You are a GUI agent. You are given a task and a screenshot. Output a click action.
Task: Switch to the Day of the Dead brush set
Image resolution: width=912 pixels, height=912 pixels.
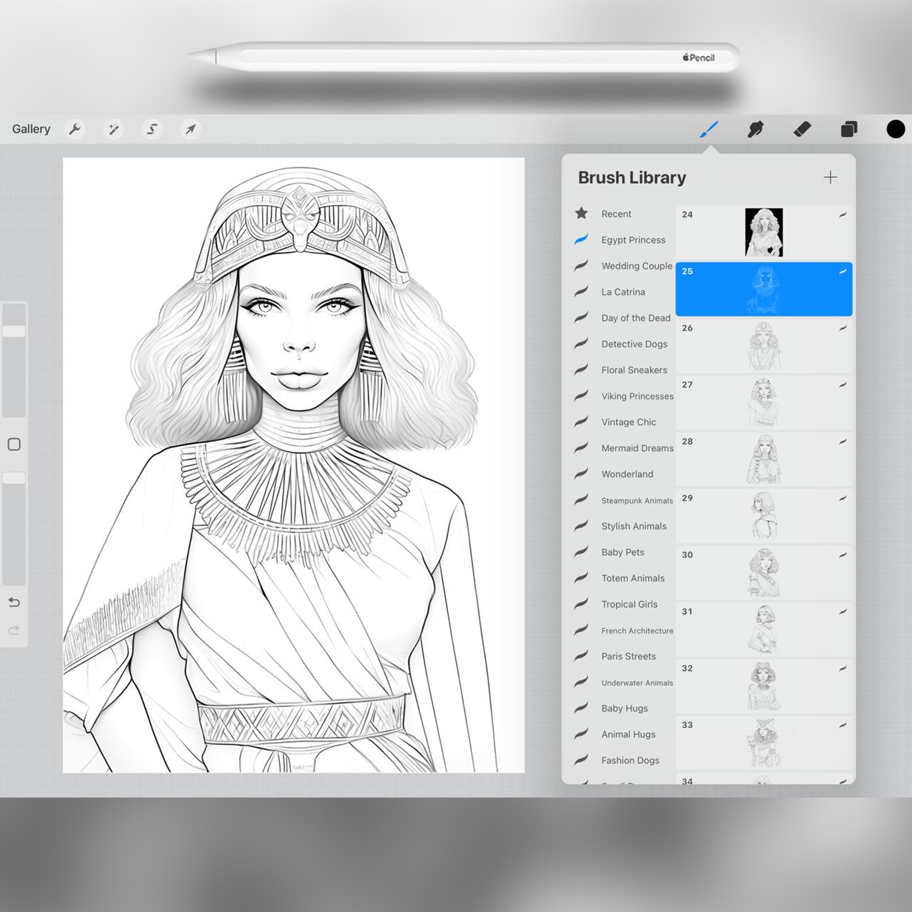point(636,318)
